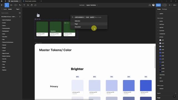The image size is (178, 100).
Task: Expand the Untitled UI Icons library
Action: click(9, 17)
